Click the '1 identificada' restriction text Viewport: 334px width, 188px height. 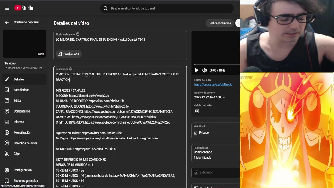202,158
